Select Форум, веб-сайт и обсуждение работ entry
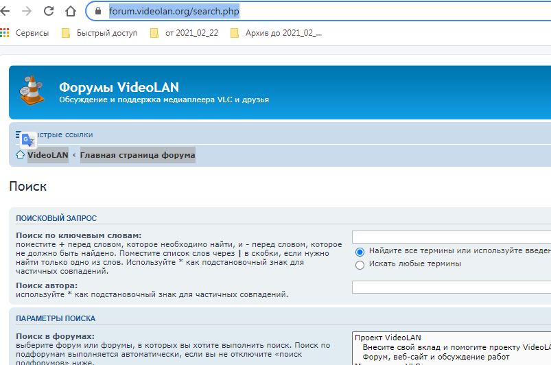The image size is (551, 365). 436,357
